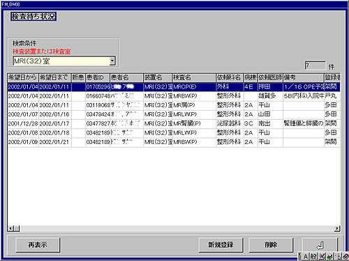Click the 1/16 OPE remark cell
This screenshot has height=261, width=349.
304,87
